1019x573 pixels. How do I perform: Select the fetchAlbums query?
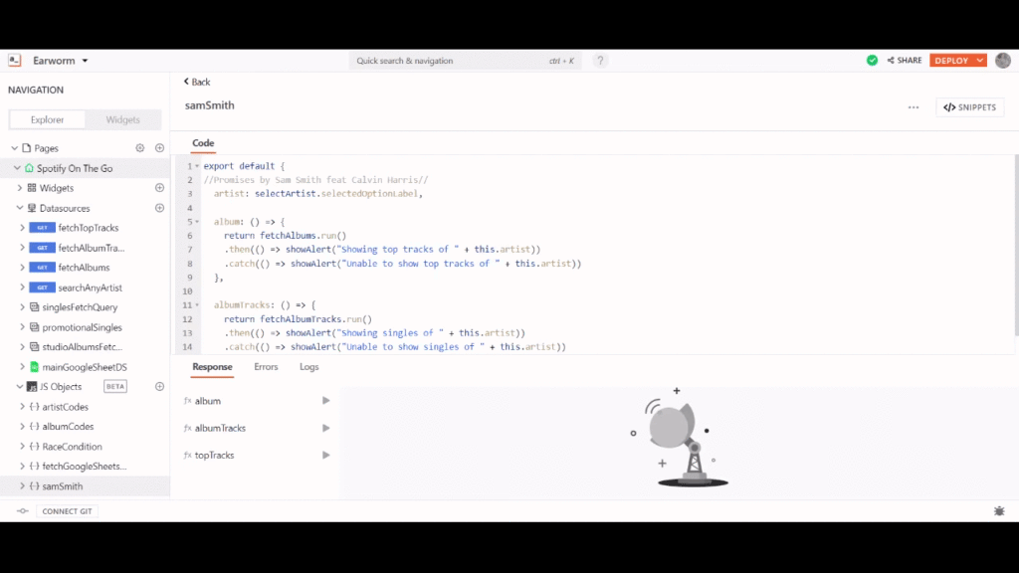click(x=85, y=268)
